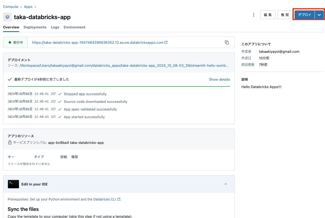
Task: Click 'Source code downloaded successfully' log entry
Action: coord(95,101)
